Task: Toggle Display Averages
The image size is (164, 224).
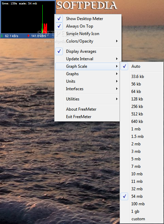Action: [x=88, y=51]
